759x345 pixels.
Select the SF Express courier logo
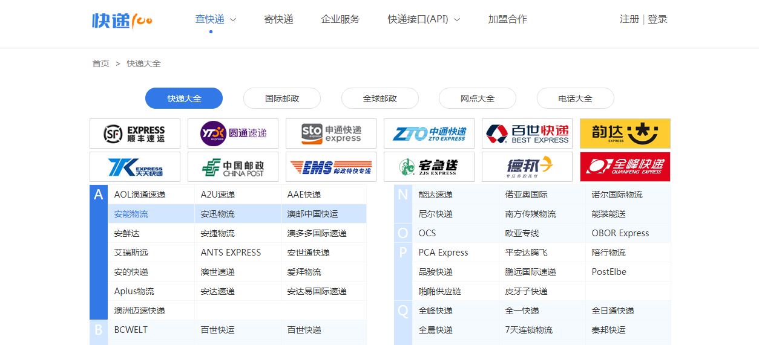click(135, 134)
